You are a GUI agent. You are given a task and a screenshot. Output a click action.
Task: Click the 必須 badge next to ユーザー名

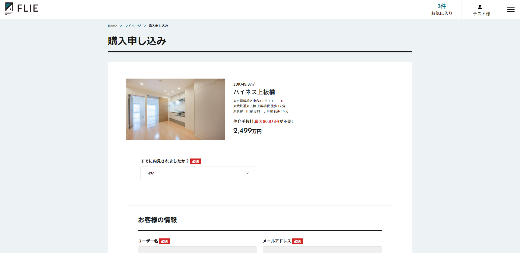[164, 241]
